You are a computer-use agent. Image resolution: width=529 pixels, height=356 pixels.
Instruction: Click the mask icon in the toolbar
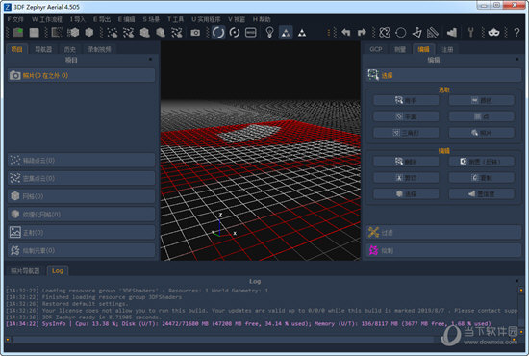point(493,33)
